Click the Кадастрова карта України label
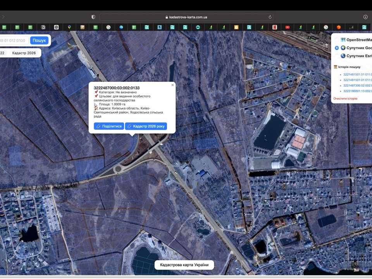The image size is (372, 279). tap(184, 265)
